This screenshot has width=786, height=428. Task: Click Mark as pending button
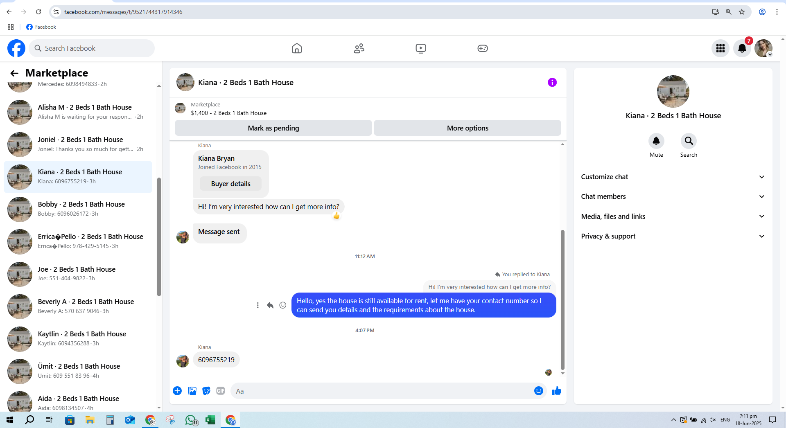273,128
